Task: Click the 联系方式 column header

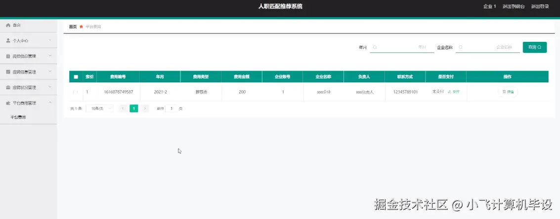Action: 405,76
